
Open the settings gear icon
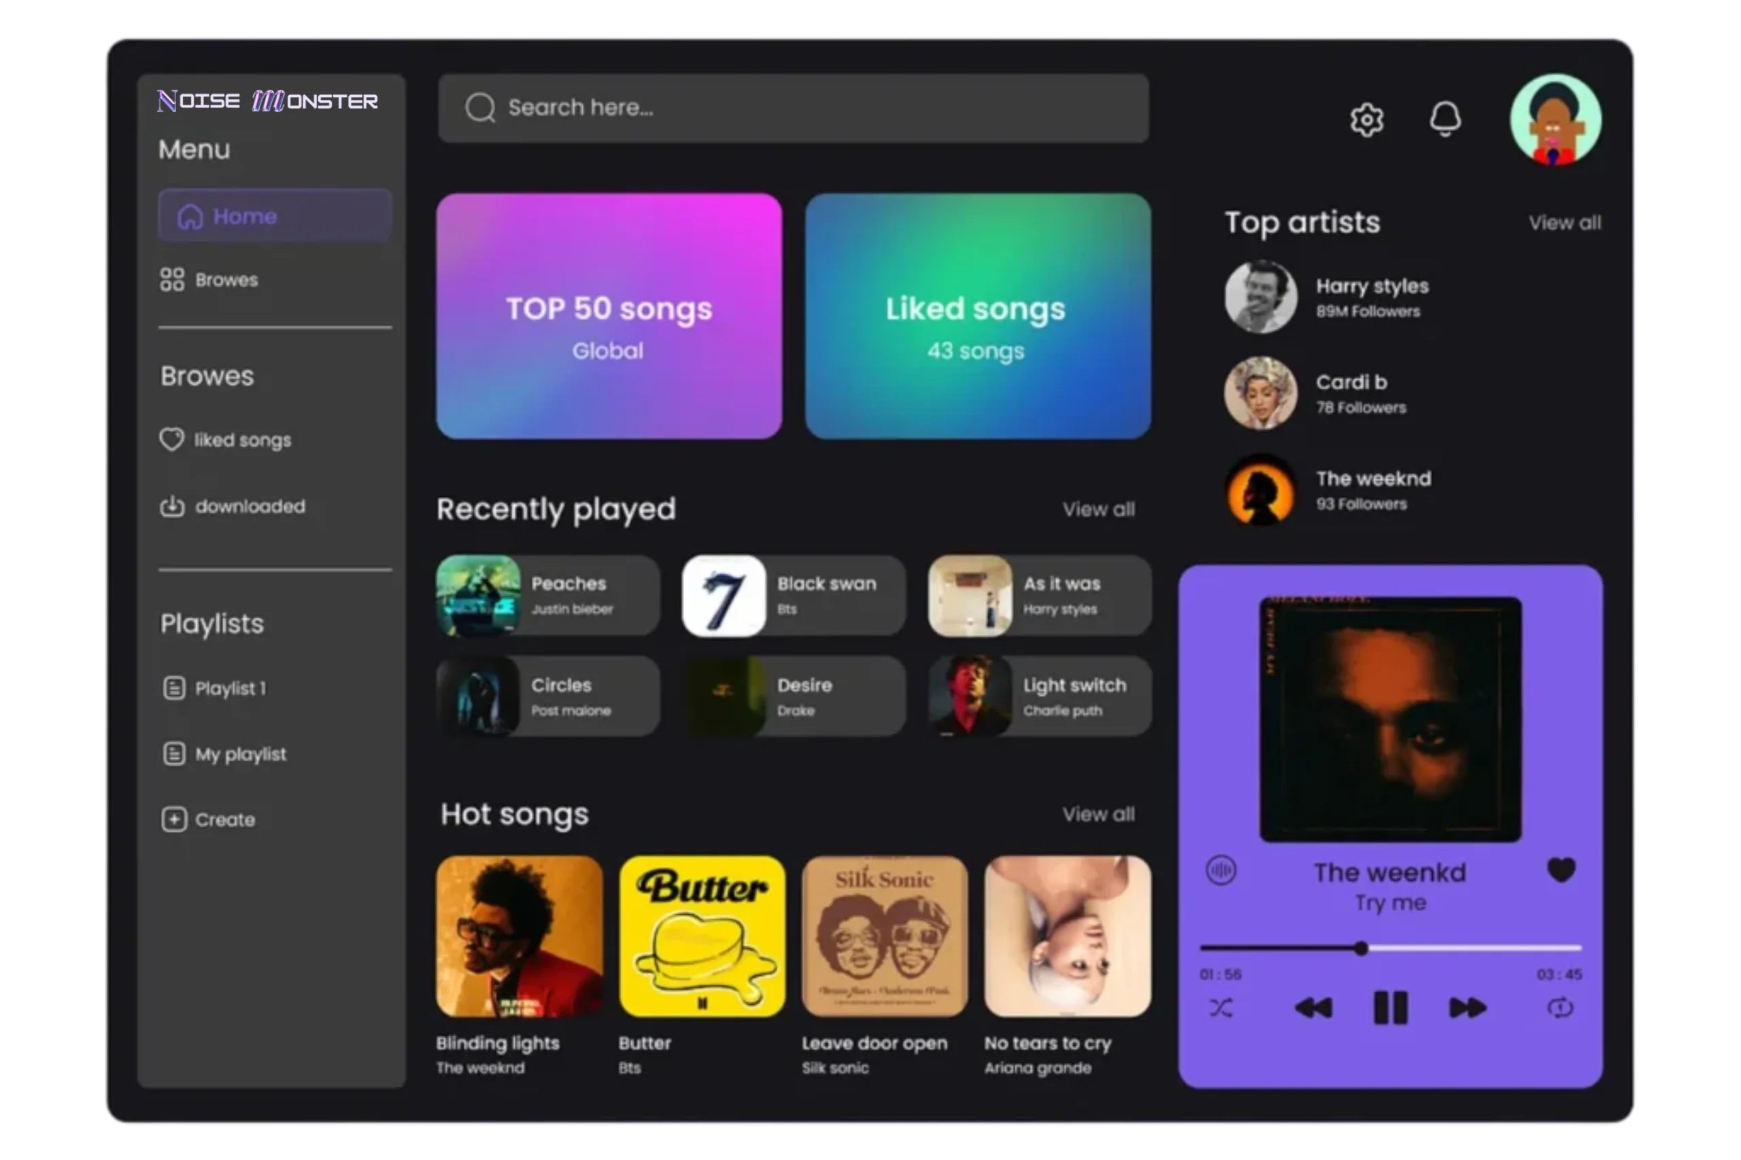click(1366, 120)
